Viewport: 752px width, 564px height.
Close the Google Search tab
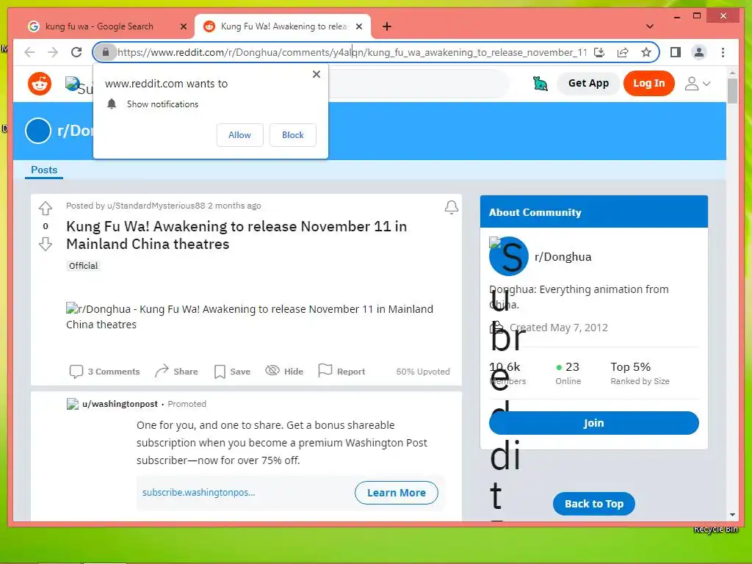coord(183,26)
